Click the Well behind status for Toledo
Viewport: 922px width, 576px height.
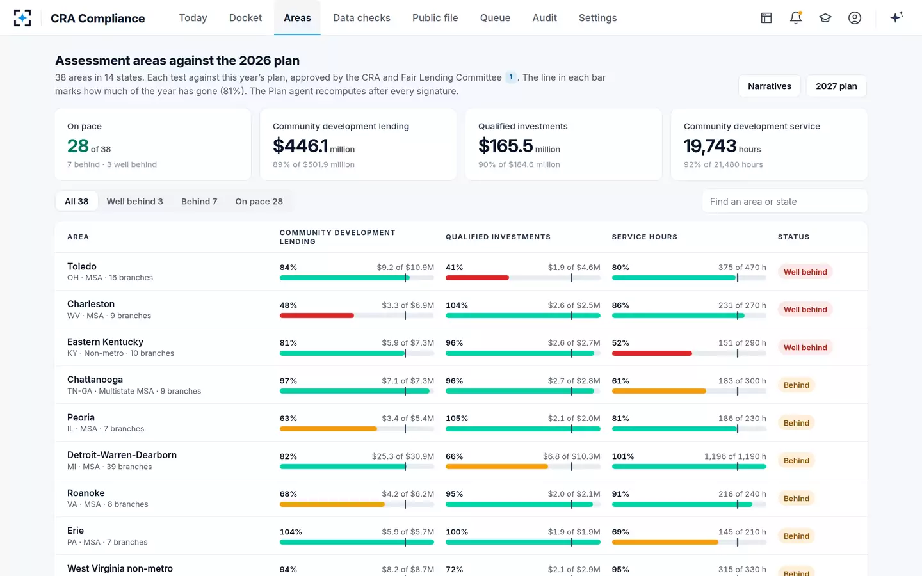point(805,272)
